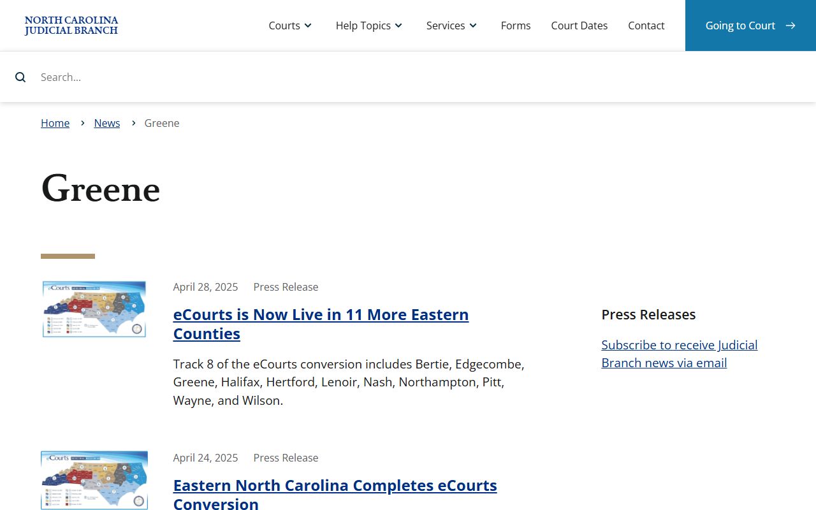Follow the Home breadcrumb link
Screen dimensions: 816x510
[55, 123]
